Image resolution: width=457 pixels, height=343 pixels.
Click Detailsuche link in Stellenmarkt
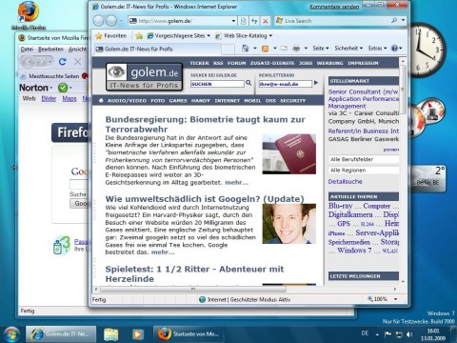coord(345,182)
